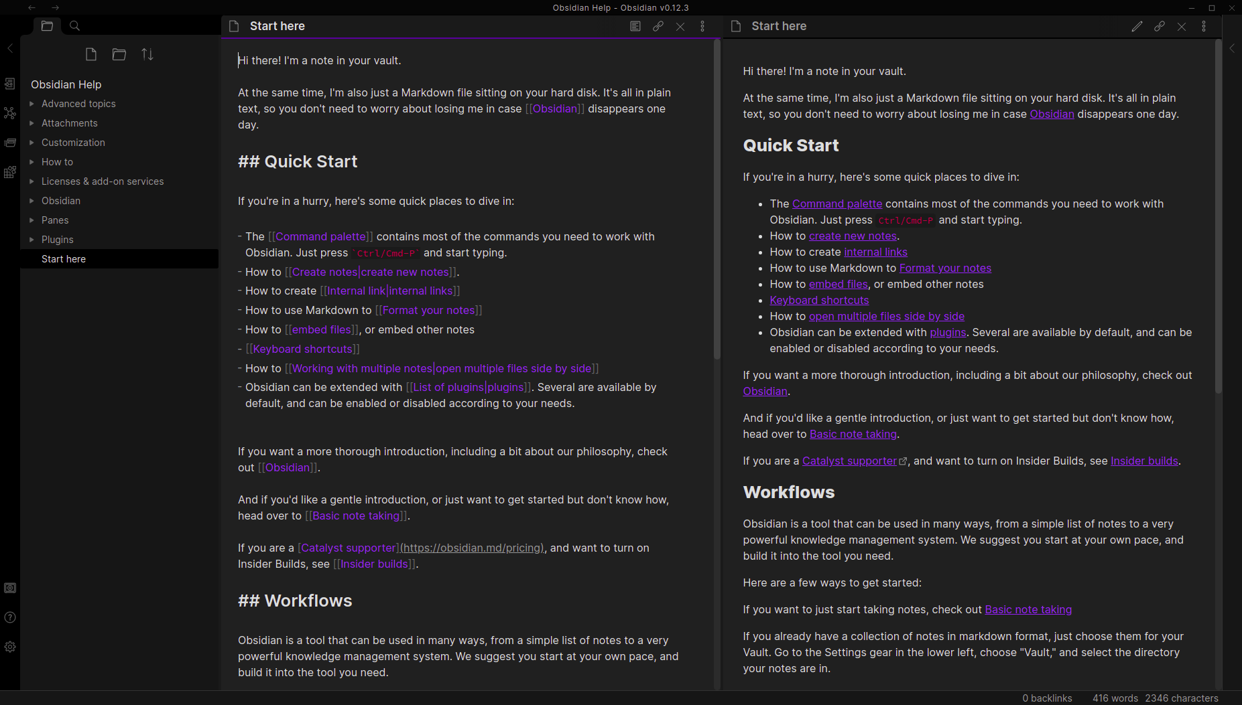
Task: Open more options in right pane
Action: [1204, 26]
